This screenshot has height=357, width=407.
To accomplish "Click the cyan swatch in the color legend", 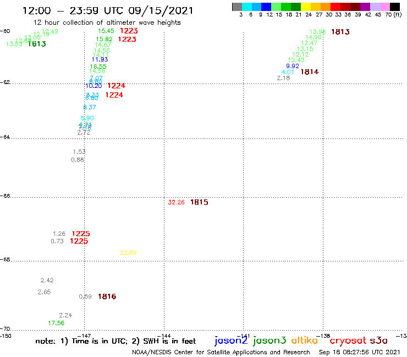I will point(247,7).
